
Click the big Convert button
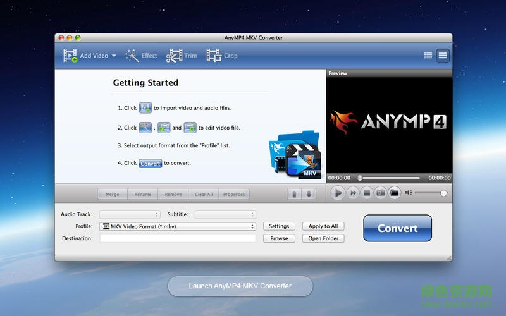[x=397, y=228]
